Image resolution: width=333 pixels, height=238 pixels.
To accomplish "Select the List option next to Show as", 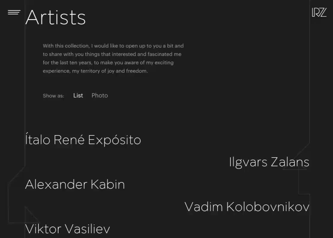I will pos(78,95).
